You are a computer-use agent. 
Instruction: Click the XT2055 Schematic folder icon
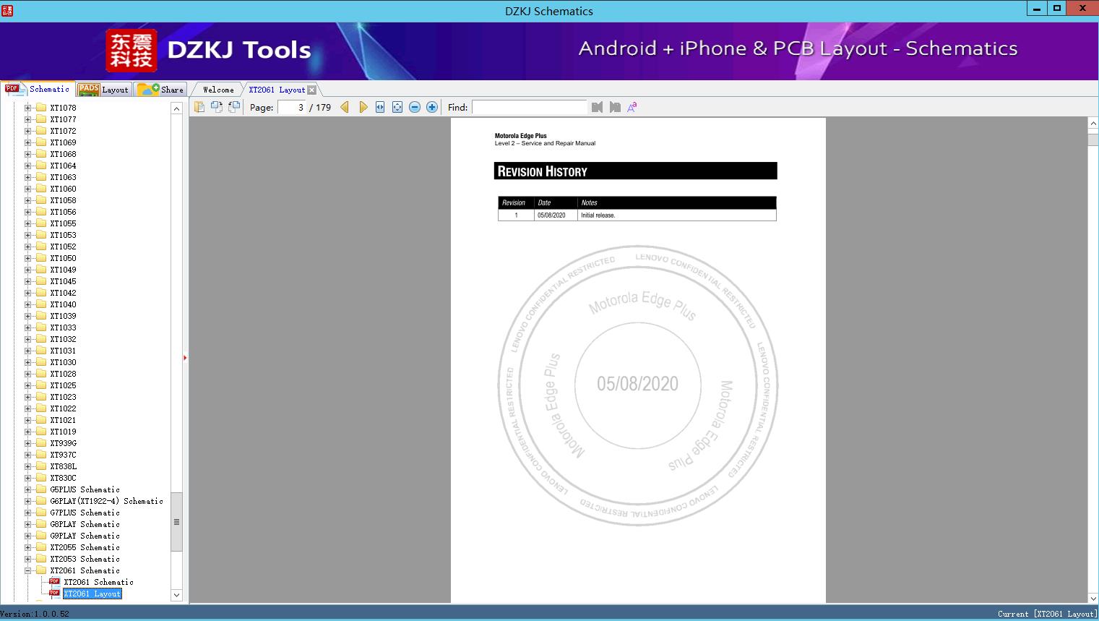click(41, 547)
